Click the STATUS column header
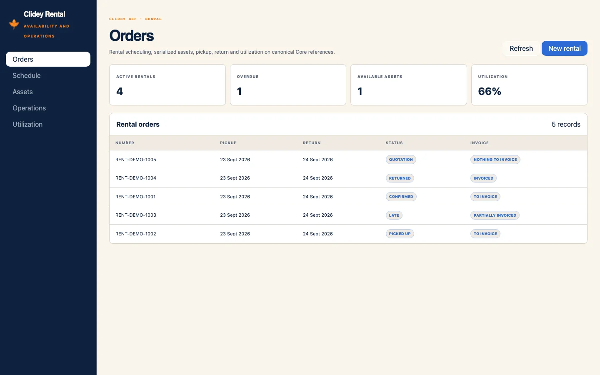This screenshot has height=375, width=600. pos(394,143)
